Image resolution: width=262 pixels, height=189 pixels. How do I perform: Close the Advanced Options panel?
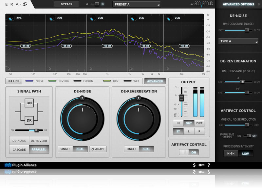click(259, 4)
